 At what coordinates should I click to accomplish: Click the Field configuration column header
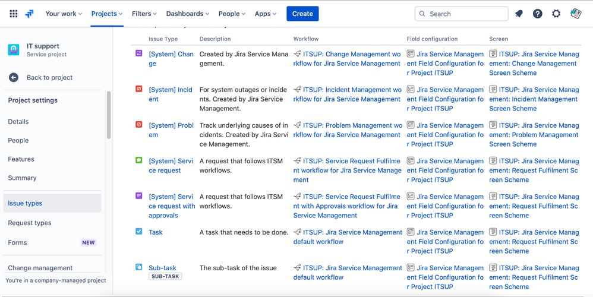tap(432, 39)
